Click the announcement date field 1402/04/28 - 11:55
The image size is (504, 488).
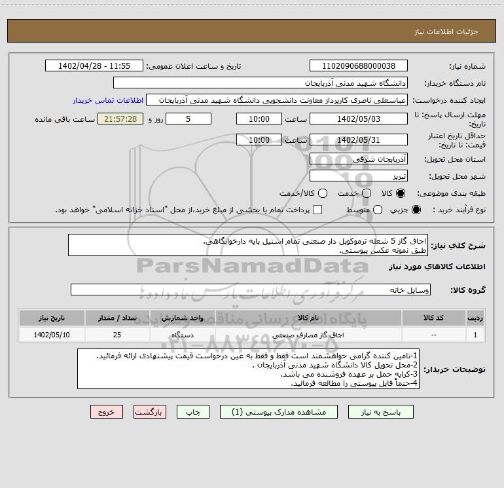coord(94,66)
